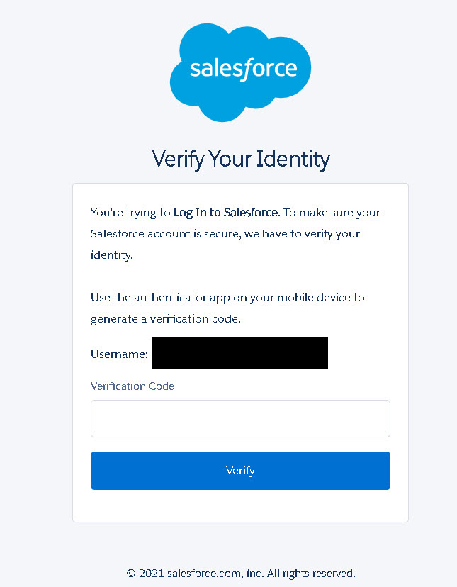Click the bold Log In to Salesforce text
Viewport: 457px width, 587px height.
point(227,212)
